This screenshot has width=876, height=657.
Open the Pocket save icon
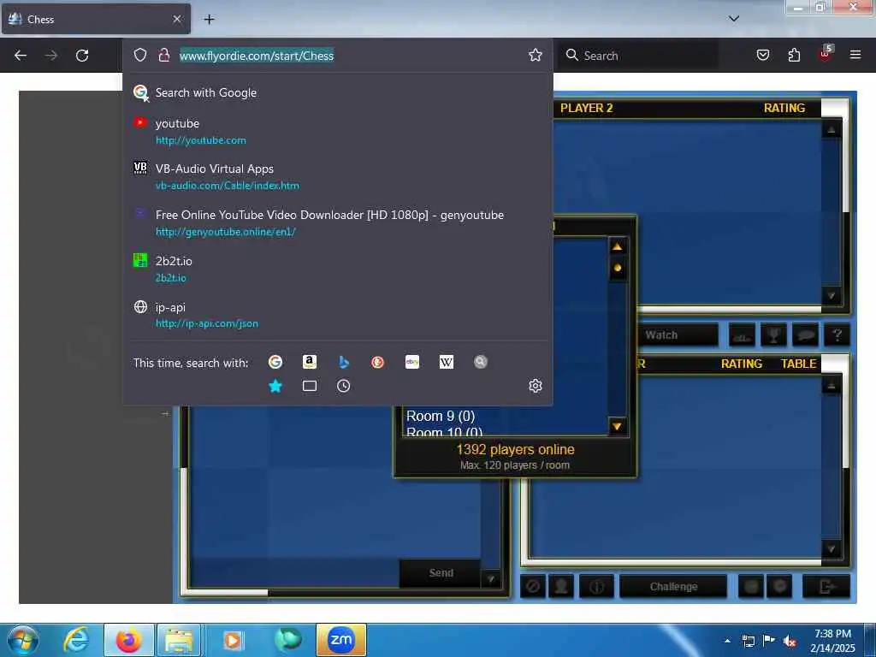(762, 55)
